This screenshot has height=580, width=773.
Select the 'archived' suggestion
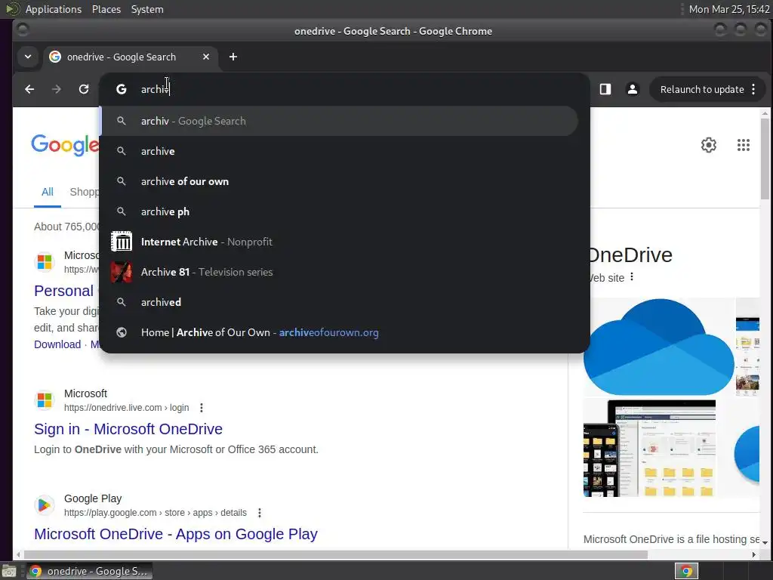click(x=339, y=302)
